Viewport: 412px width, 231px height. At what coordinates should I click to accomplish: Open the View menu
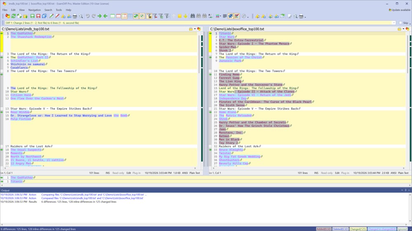click(22, 10)
